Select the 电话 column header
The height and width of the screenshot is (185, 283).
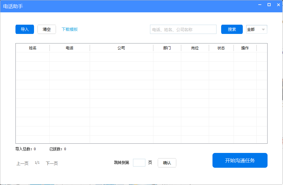click(x=70, y=48)
